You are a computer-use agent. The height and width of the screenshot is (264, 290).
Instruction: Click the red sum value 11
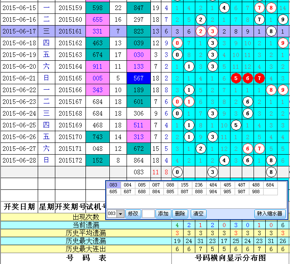pos(156,172)
